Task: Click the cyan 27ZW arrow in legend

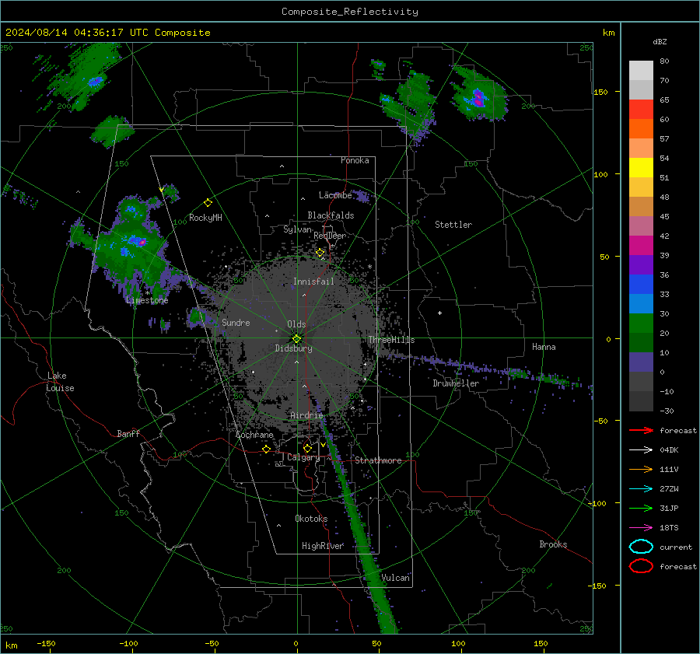Action: 641,489
